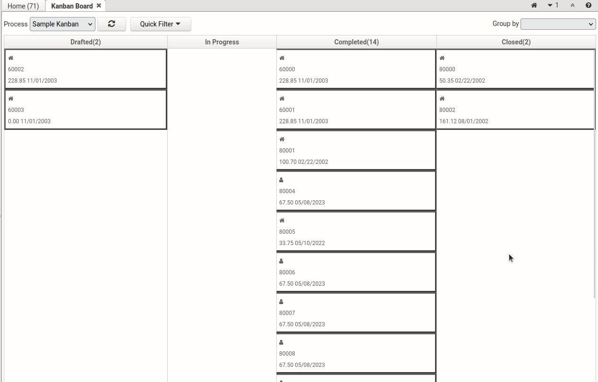Expand the Quick Filter dropdown
The width and height of the screenshot is (598, 382).
point(161,24)
